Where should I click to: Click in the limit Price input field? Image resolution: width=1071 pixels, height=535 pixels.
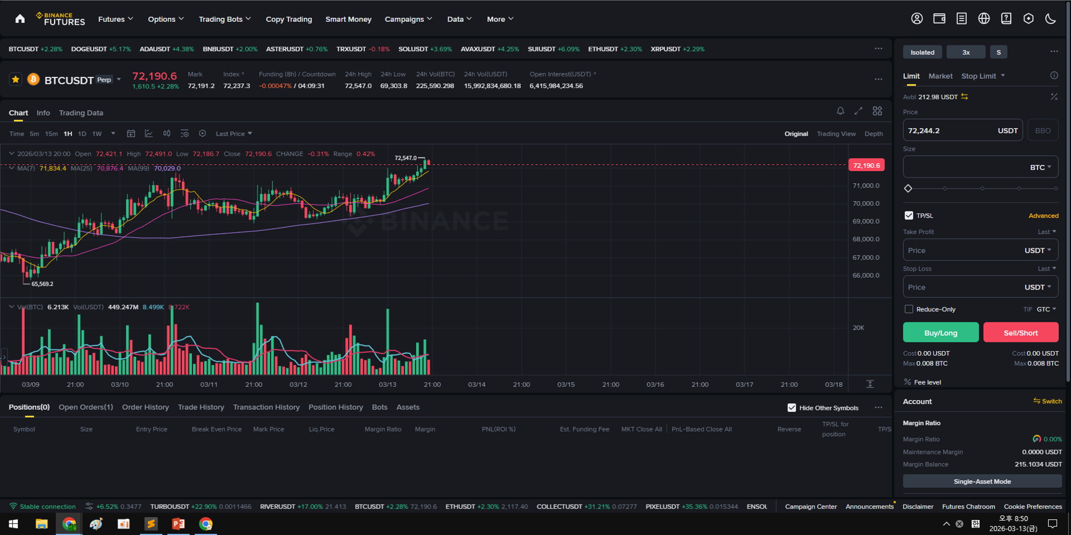coord(962,130)
